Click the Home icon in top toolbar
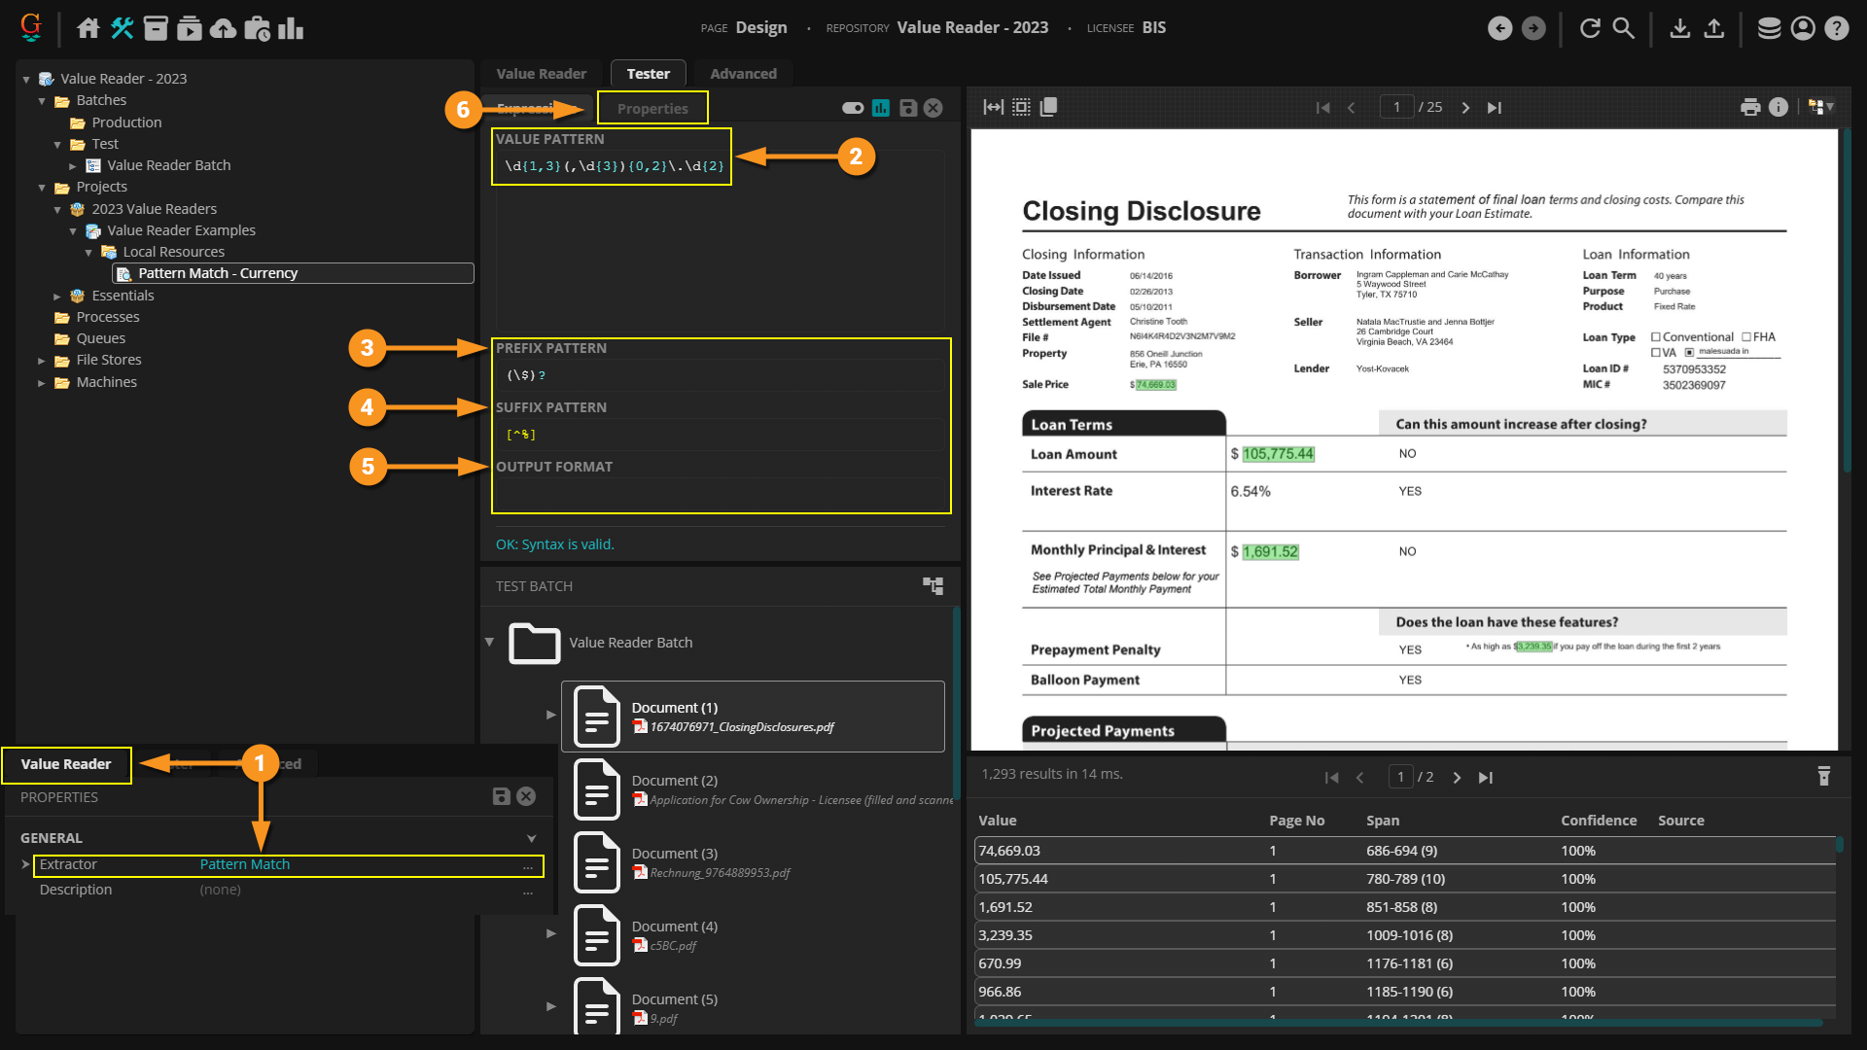This screenshot has height=1050, width=1867. tap(88, 28)
